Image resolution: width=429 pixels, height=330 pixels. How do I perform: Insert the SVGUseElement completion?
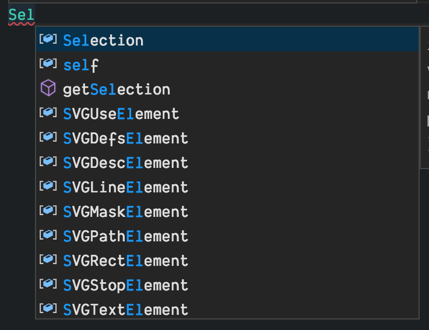click(121, 114)
